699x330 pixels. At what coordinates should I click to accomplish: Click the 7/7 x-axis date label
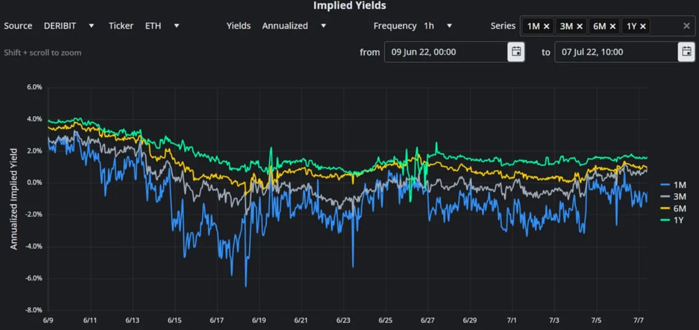639,321
